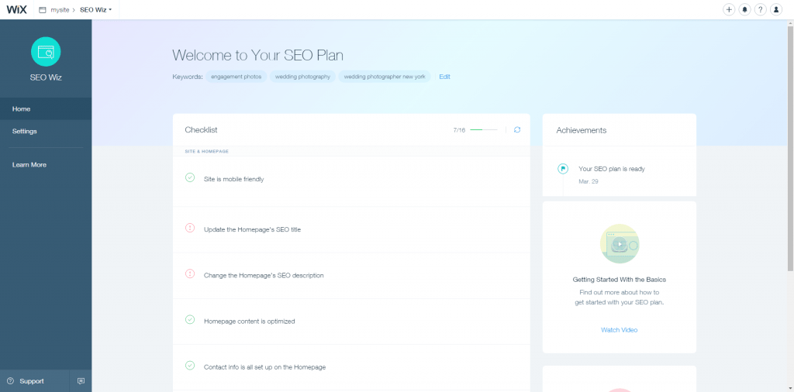Click green check for Site is mobile friendly
This screenshot has width=794, height=392.
click(190, 177)
